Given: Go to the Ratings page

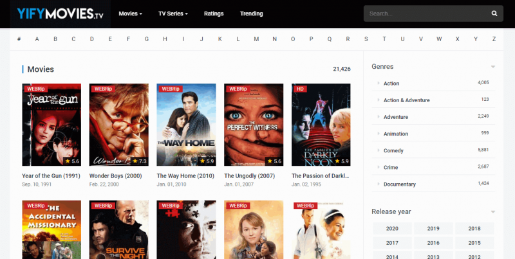Looking at the screenshot, I should click(214, 13).
